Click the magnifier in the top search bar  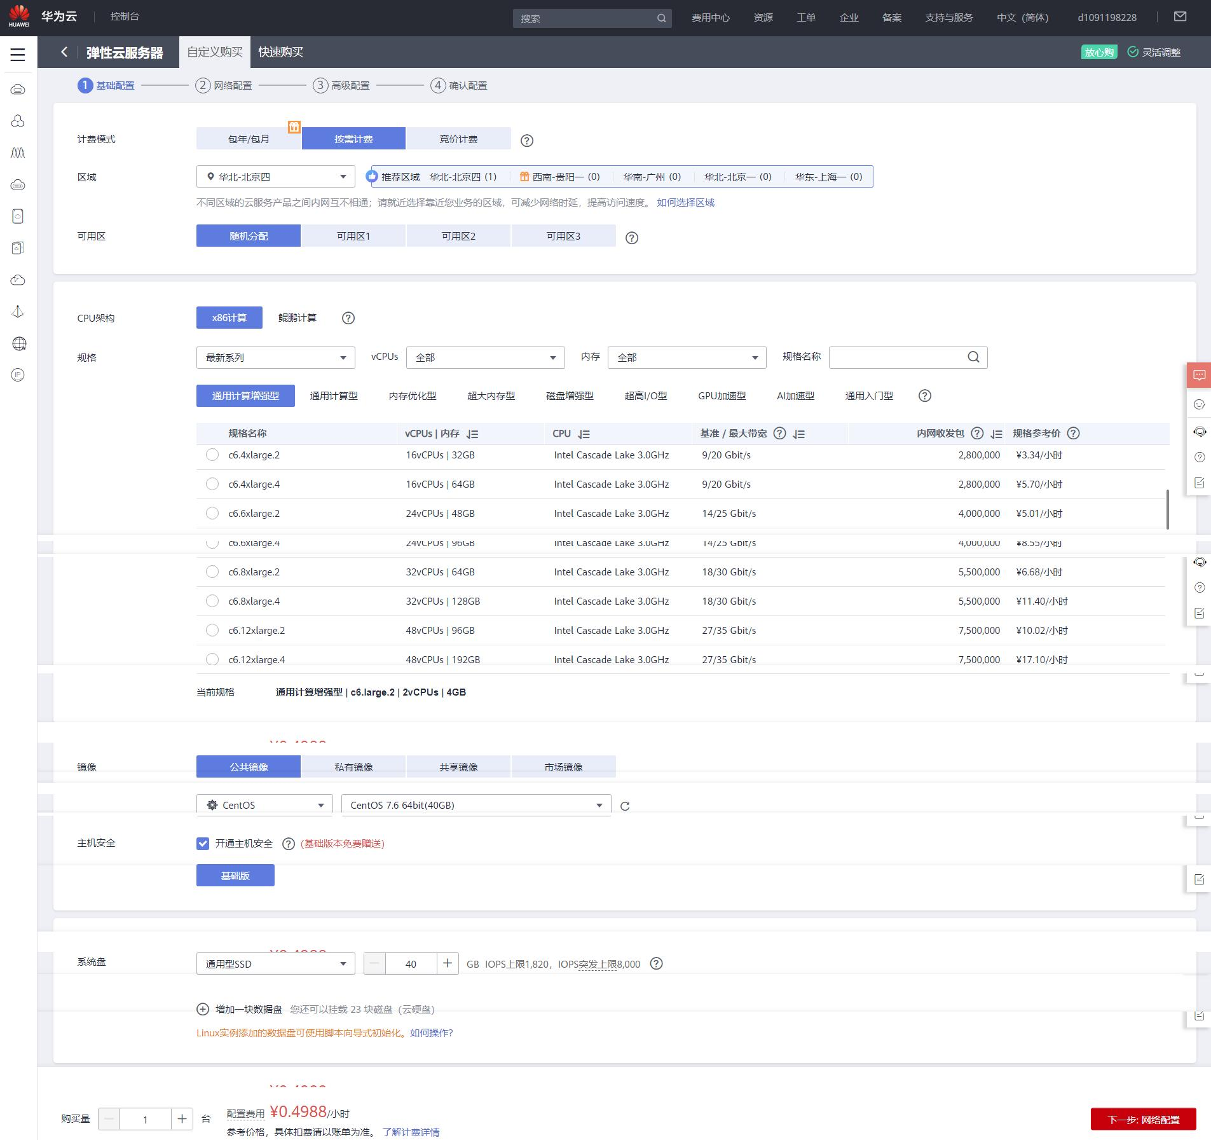(x=662, y=18)
